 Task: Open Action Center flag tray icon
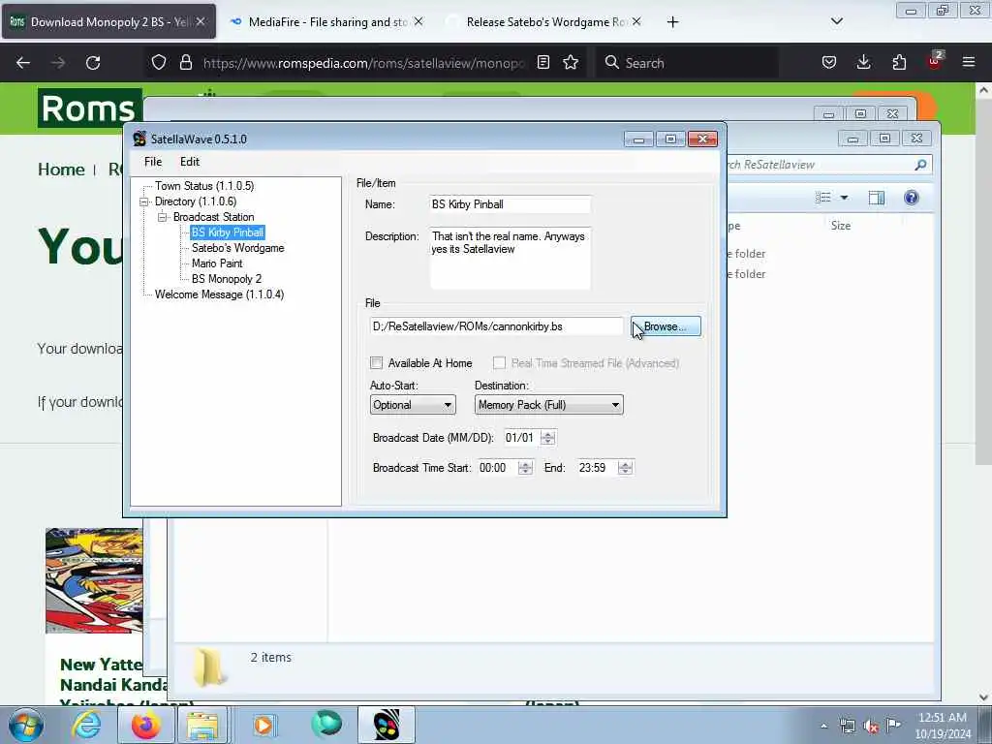893,725
